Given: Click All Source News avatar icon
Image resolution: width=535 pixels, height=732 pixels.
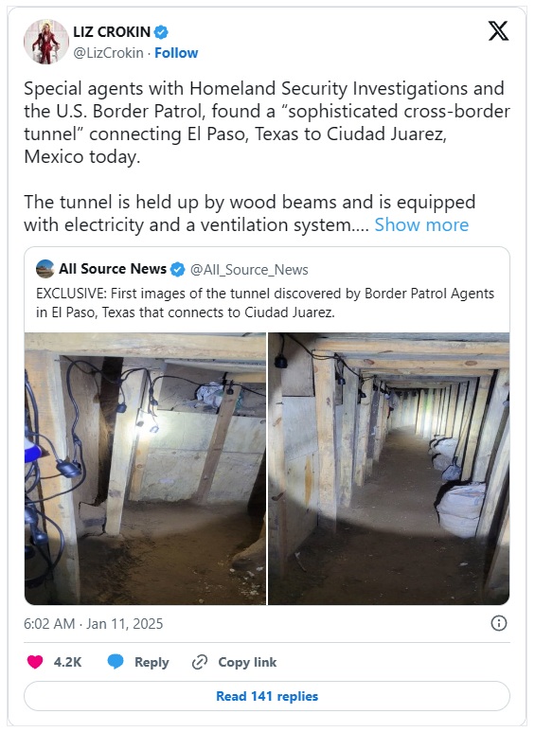Looking at the screenshot, I should (45, 269).
